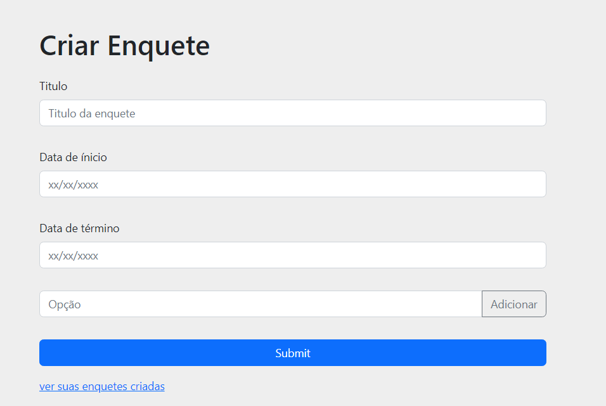
Task: Click the blue Submit bar
Action: click(x=293, y=353)
